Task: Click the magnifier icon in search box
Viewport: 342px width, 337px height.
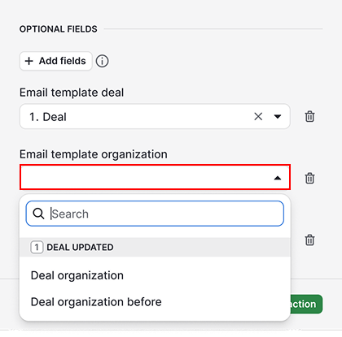Action: [x=38, y=214]
